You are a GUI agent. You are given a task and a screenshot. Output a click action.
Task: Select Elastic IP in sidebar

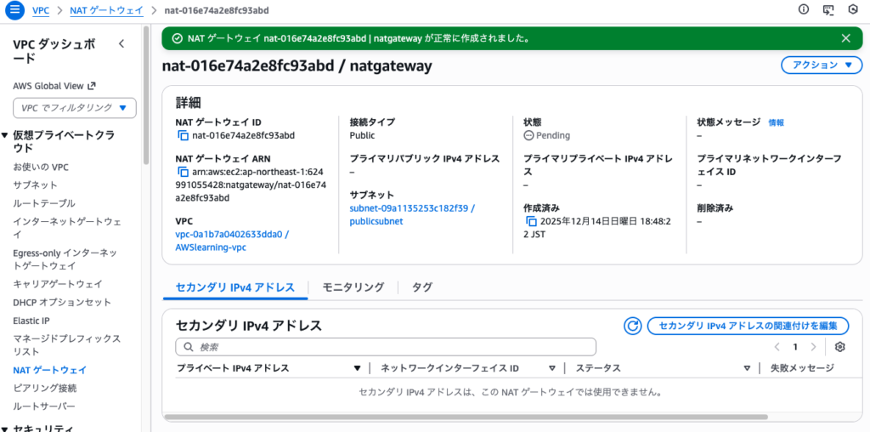tap(31, 321)
